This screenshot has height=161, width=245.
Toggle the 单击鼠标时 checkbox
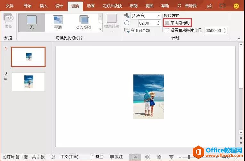point(167,23)
